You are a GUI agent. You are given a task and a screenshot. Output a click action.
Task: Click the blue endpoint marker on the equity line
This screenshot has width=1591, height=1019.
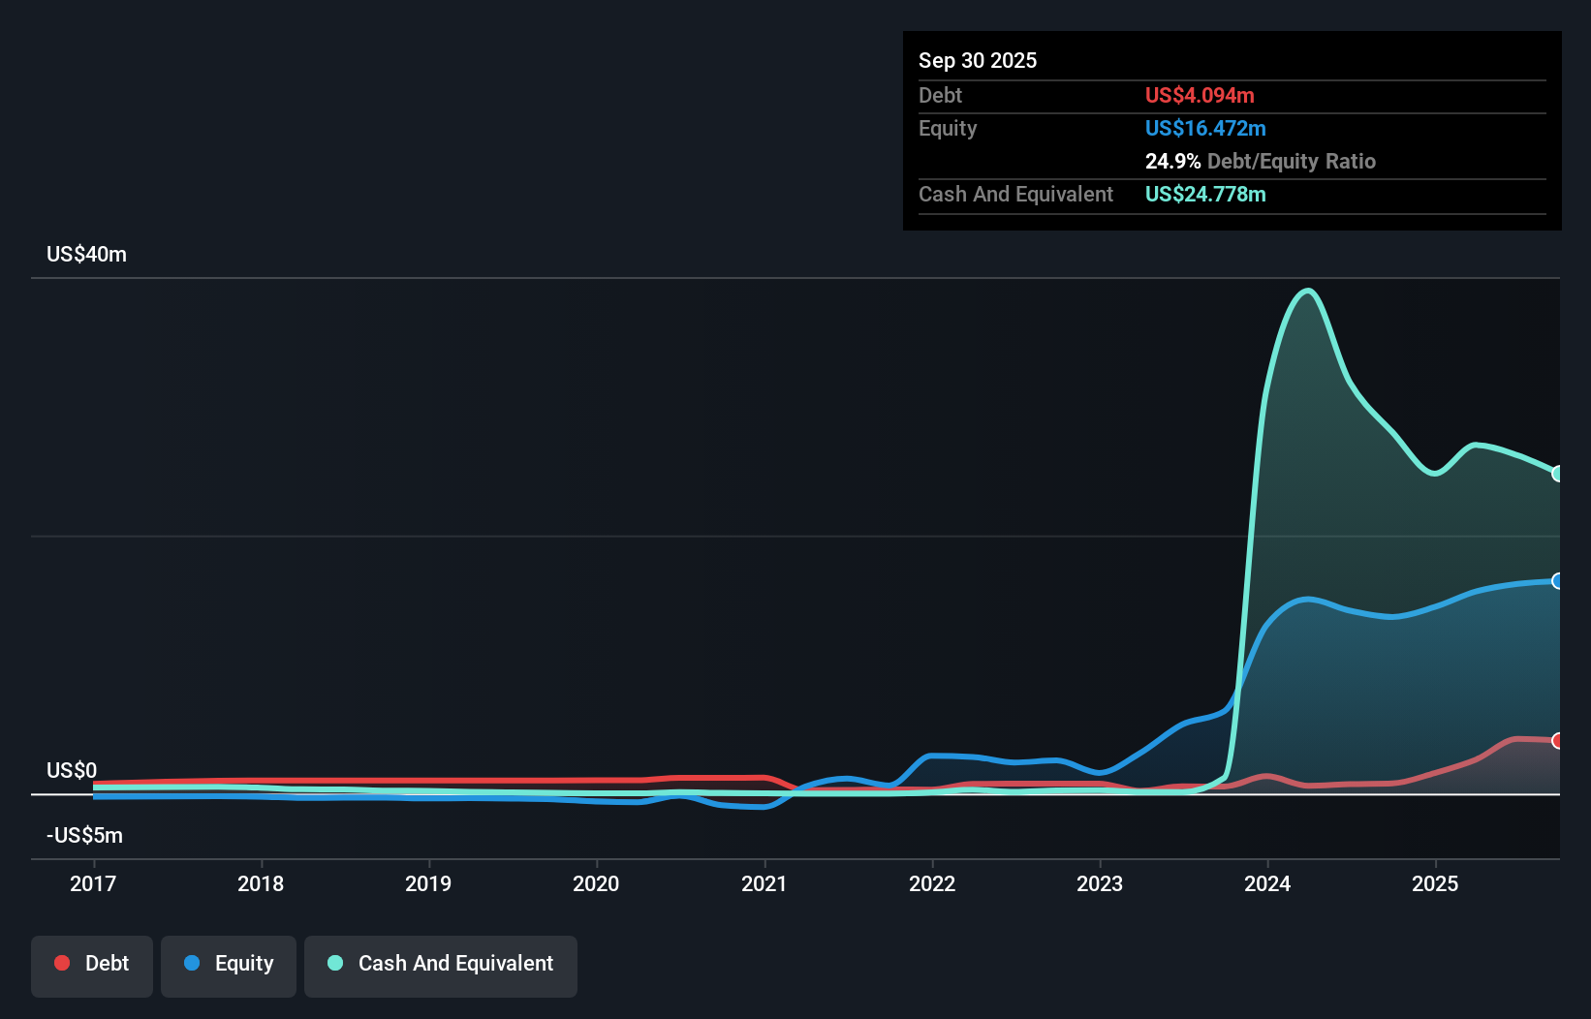(x=1557, y=579)
